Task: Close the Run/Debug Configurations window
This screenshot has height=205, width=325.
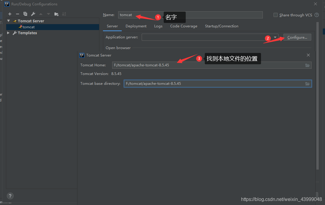Action: 315,4
